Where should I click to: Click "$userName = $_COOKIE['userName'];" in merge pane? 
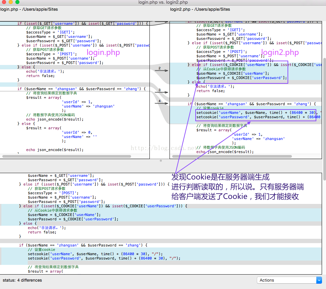coord(64,215)
